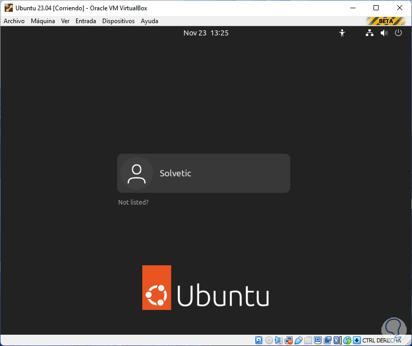Click the hard disk activity indicator
The image size is (412, 346).
click(x=259, y=340)
